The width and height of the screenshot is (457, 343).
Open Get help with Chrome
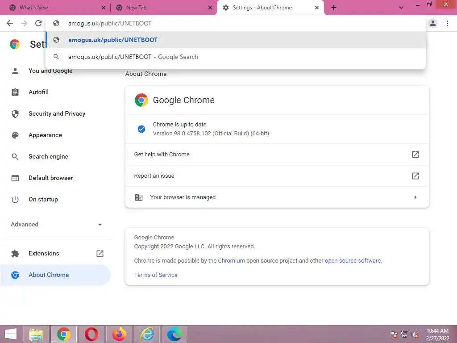pyautogui.click(x=277, y=154)
